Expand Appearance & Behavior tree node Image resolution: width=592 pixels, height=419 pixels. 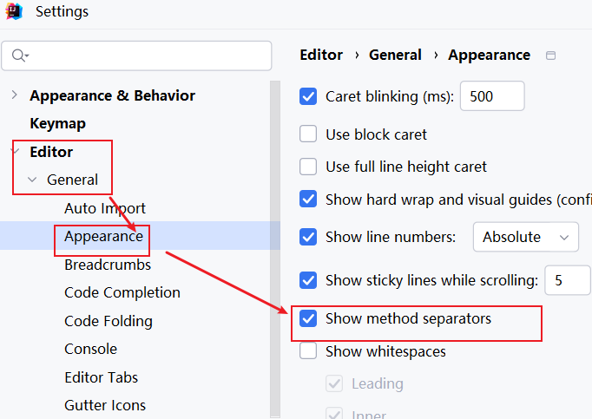pyautogui.click(x=15, y=95)
